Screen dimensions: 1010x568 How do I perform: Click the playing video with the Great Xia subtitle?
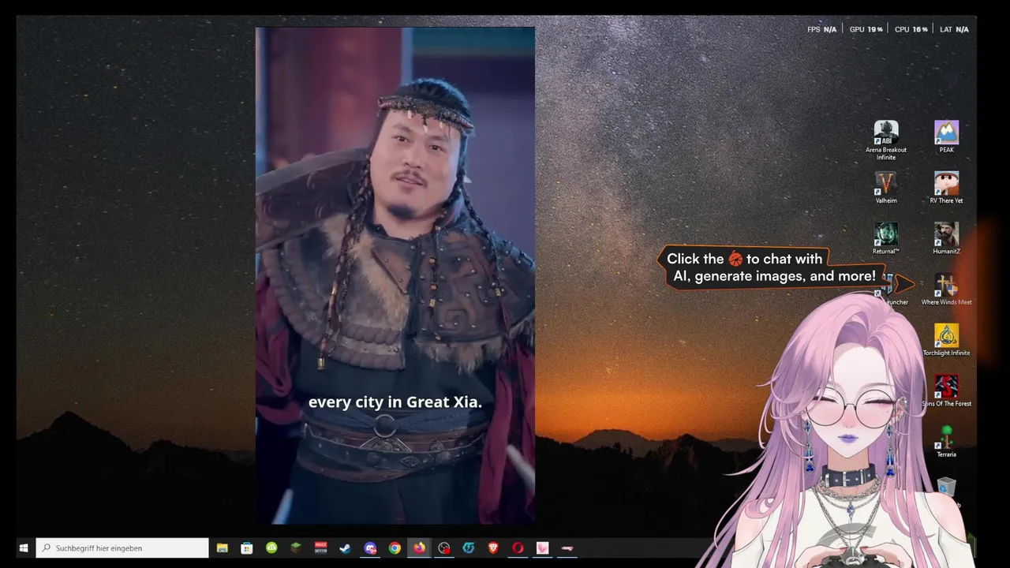(x=395, y=275)
